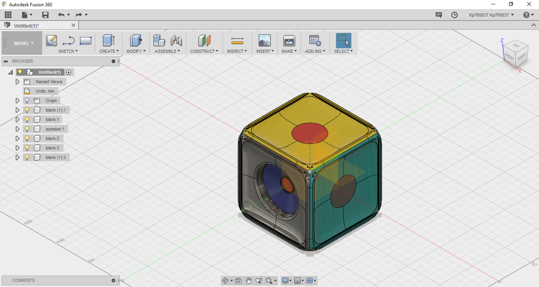Click the TOP face of ViewCube

point(516,45)
